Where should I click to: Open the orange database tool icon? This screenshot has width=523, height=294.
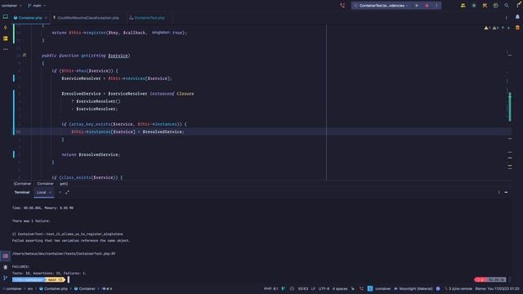click(517, 28)
